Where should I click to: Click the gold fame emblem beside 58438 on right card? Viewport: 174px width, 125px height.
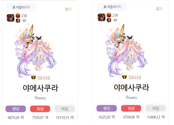coord(124,77)
